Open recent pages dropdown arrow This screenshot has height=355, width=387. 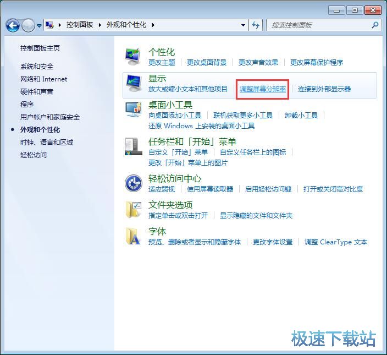[39, 25]
